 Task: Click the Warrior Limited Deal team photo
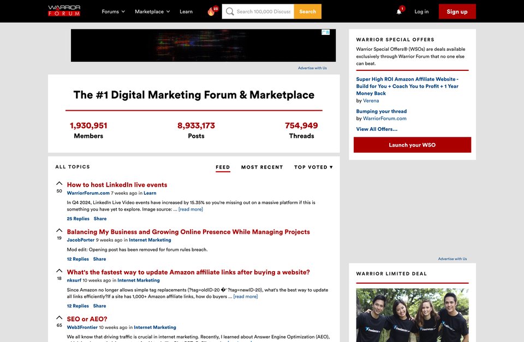click(x=413, y=315)
